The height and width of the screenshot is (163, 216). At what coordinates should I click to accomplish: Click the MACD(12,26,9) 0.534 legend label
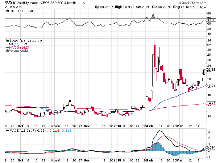tap(28, 131)
